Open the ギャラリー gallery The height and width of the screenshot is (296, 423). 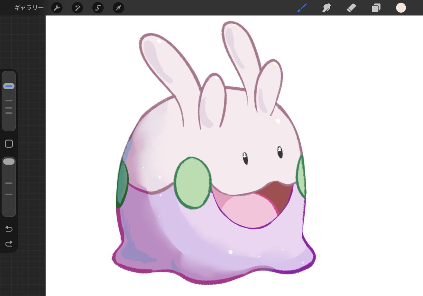29,8
